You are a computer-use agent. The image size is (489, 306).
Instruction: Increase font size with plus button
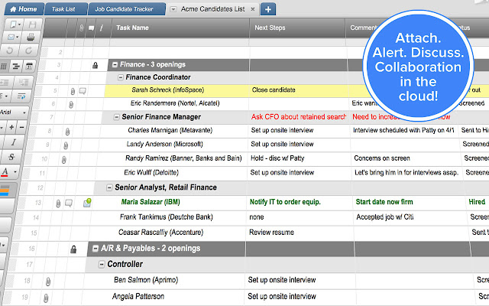11,127
